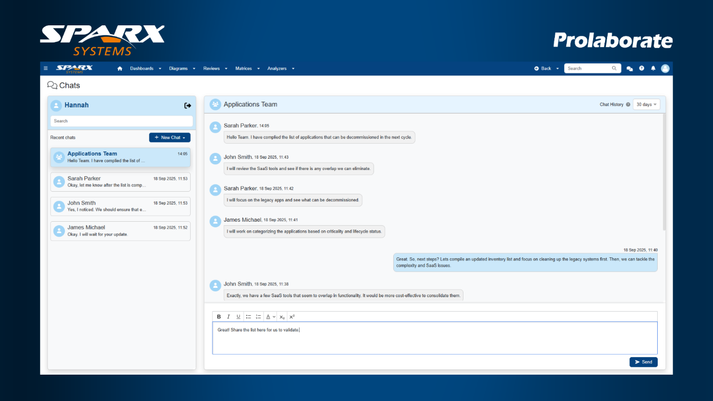Open chats via top bar chat icon
713x401 pixels.
coord(629,69)
